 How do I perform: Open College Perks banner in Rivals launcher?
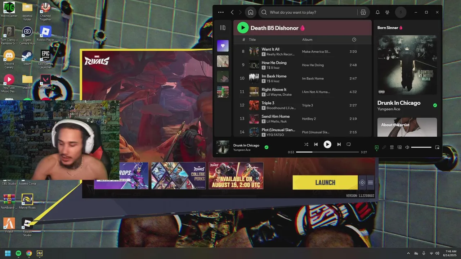(178, 176)
